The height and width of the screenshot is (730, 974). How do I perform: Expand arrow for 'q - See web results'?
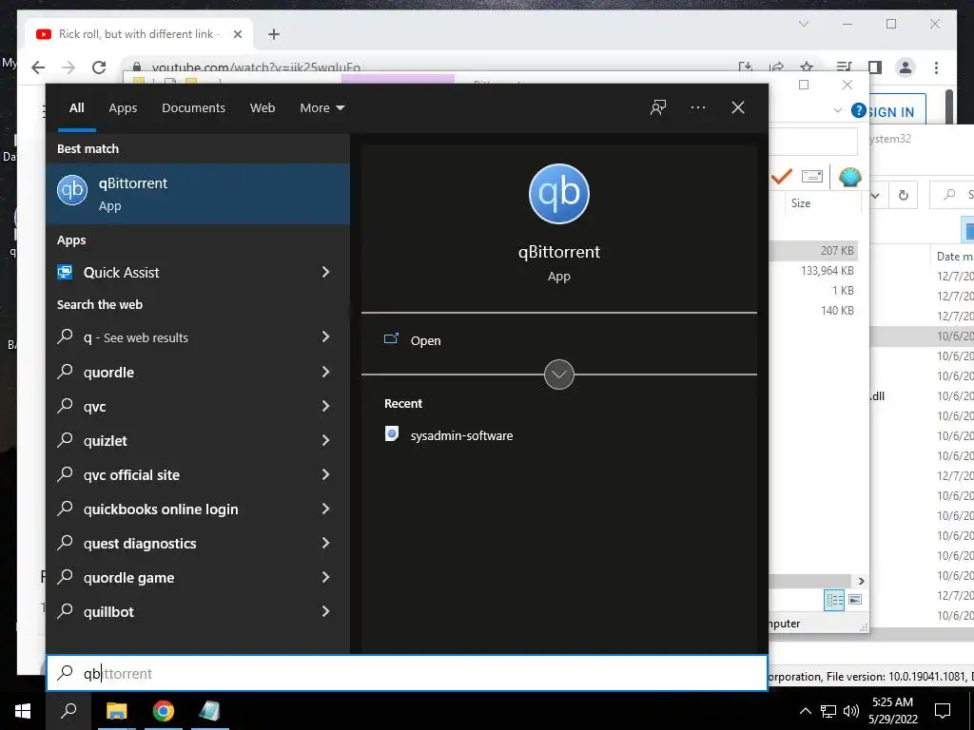(325, 336)
